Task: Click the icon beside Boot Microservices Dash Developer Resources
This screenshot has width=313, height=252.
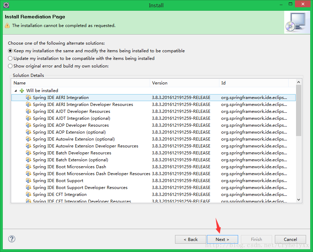Action: coord(28,174)
